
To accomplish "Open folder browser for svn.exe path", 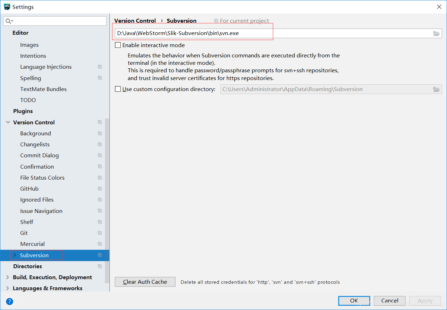I will coord(436,33).
